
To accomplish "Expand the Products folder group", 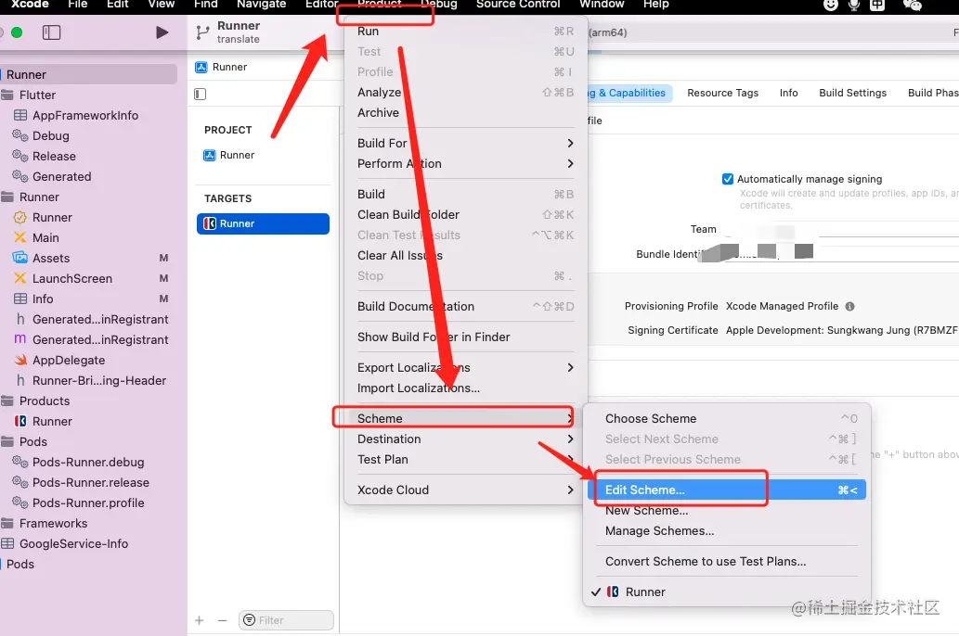I will click(x=44, y=401).
